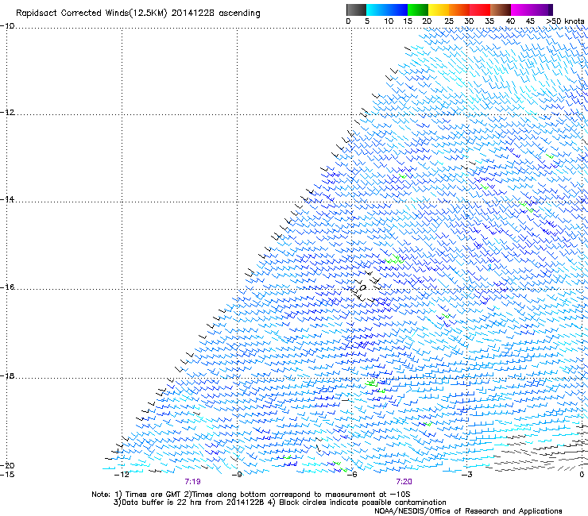Click the note 'Black circles indicate possible contamination'
588x516 pixels.
(x=362, y=503)
